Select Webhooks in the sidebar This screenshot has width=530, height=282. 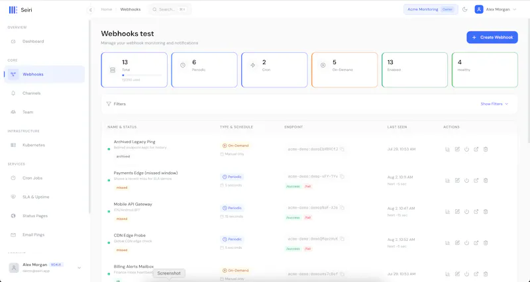(44, 74)
